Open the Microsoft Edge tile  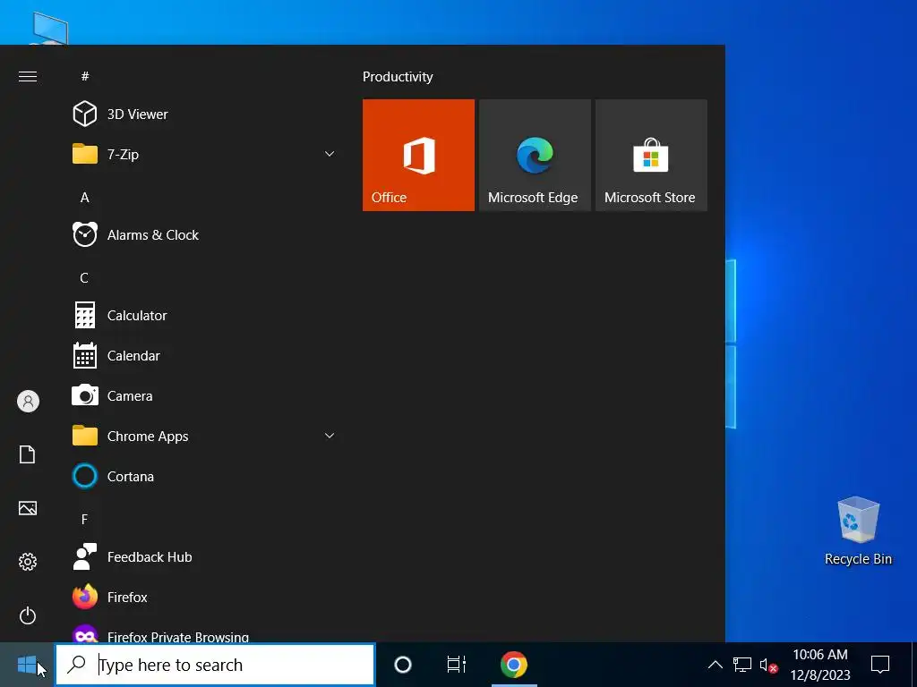coord(535,155)
